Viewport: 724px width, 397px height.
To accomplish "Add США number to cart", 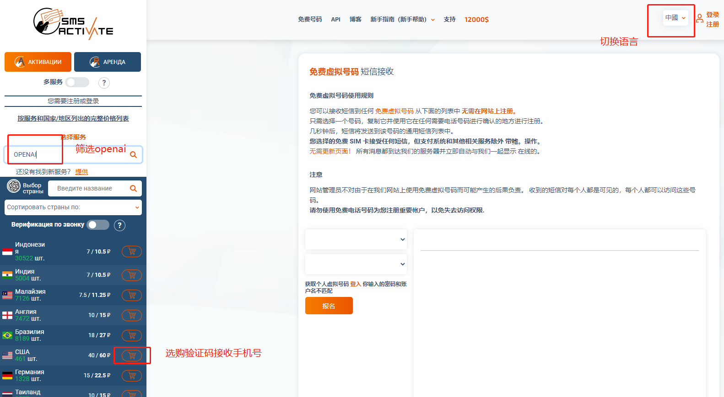I will tap(132, 355).
